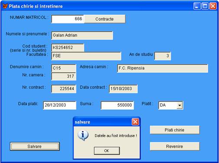Close the Plata chirie si intretinere window
Image resolution: width=219 pixels, height=163 pixels.
tap(213, 6)
